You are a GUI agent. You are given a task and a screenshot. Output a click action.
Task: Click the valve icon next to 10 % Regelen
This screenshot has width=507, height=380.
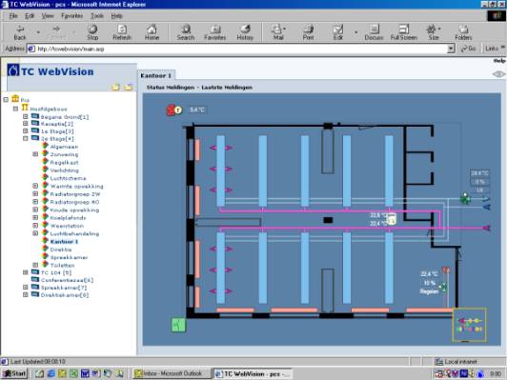point(443,287)
